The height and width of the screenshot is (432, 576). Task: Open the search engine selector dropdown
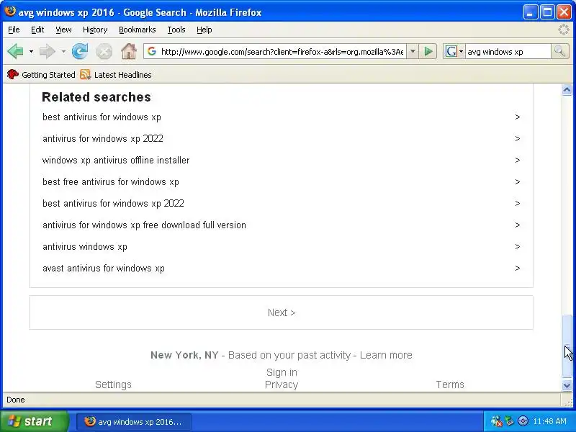(x=454, y=51)
